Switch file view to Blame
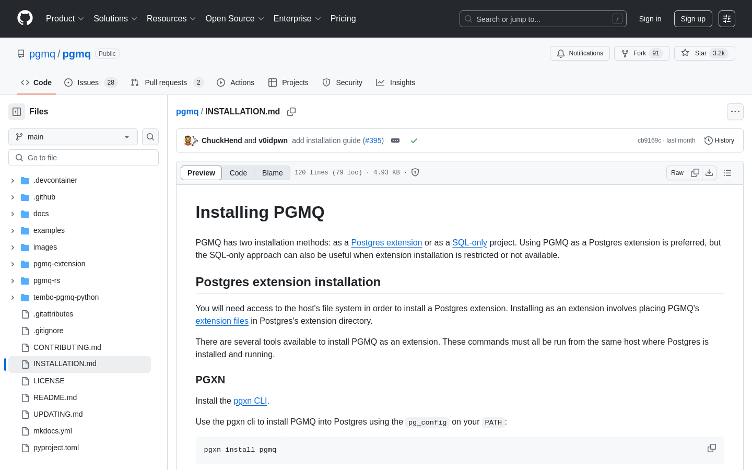The image size is (752, 470). pyautogui.click(x=273, y=173)
